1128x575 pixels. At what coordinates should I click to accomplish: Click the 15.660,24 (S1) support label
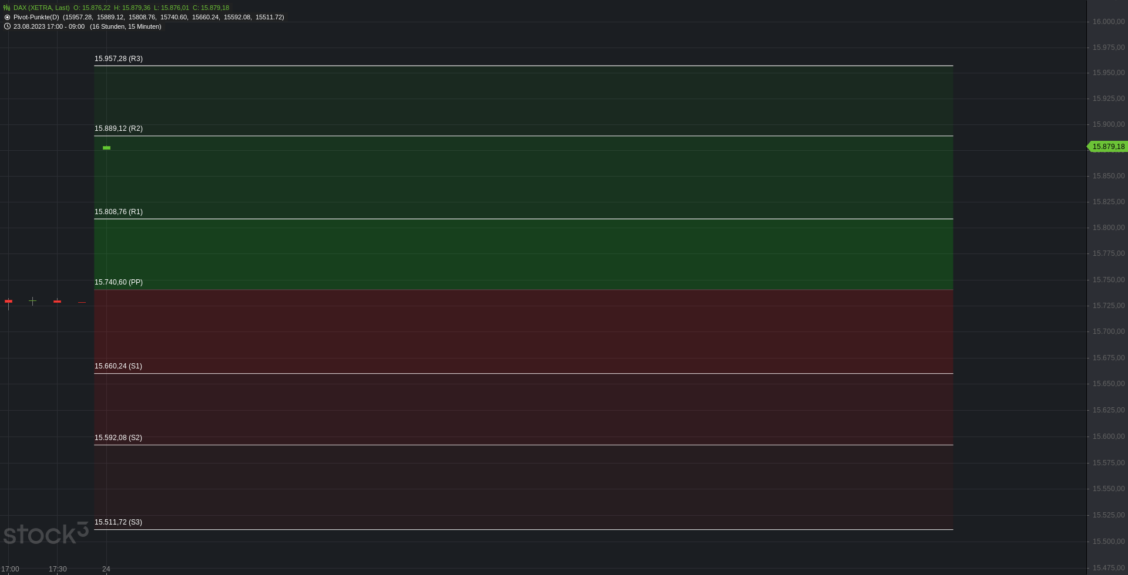click(118, 366)
